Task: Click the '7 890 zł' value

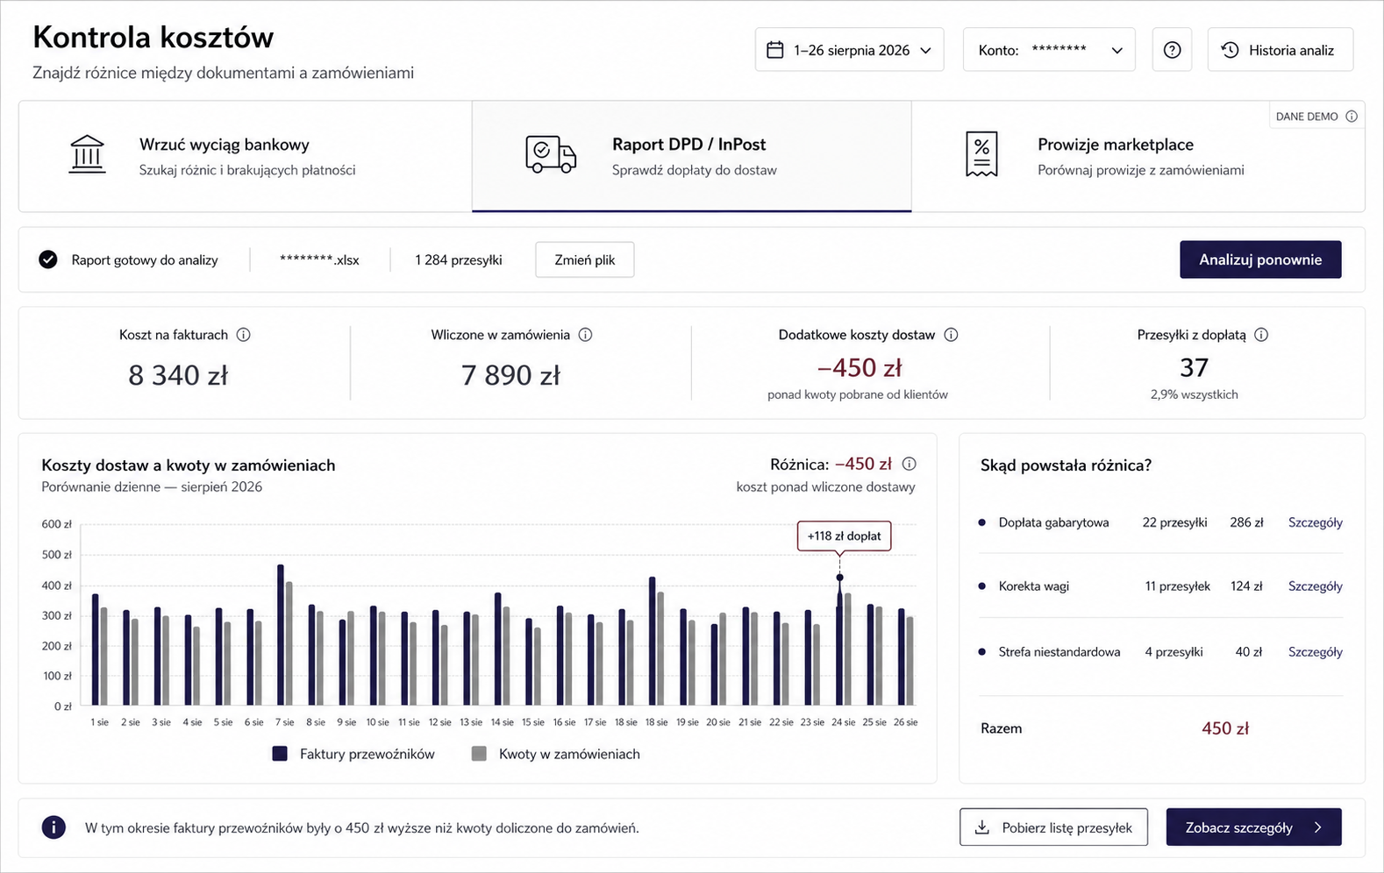Action: 510,375
